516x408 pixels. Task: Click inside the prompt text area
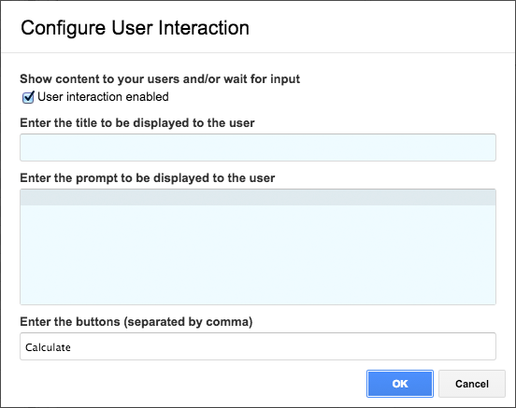tap(258, 246)
